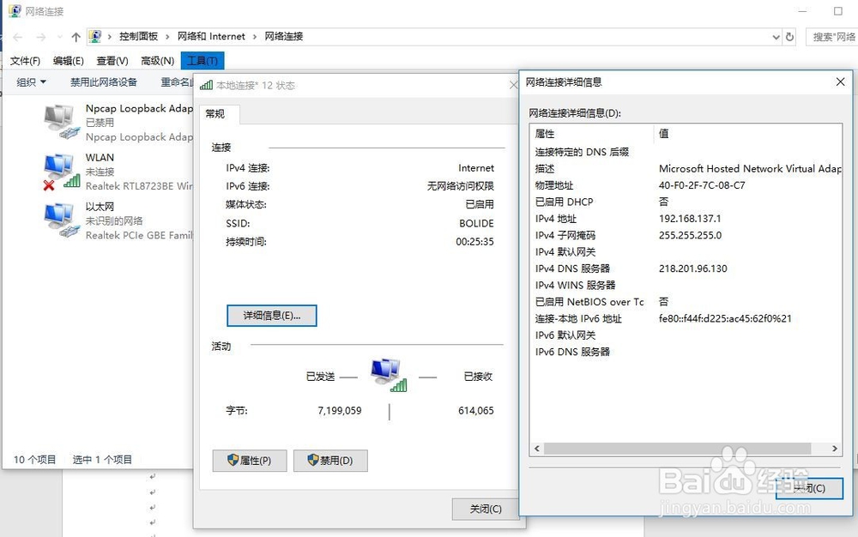Open the recent locations chevron dropdown
858x537 pixels.
pos(58,36)
